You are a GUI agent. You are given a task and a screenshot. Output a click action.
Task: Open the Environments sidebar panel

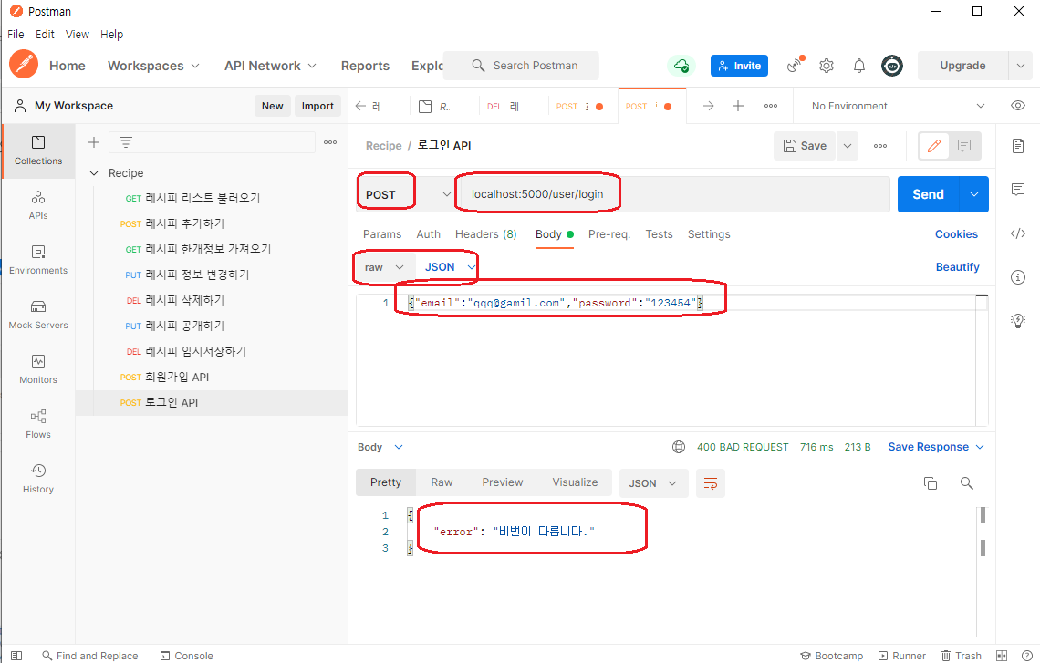pos(38,260)
